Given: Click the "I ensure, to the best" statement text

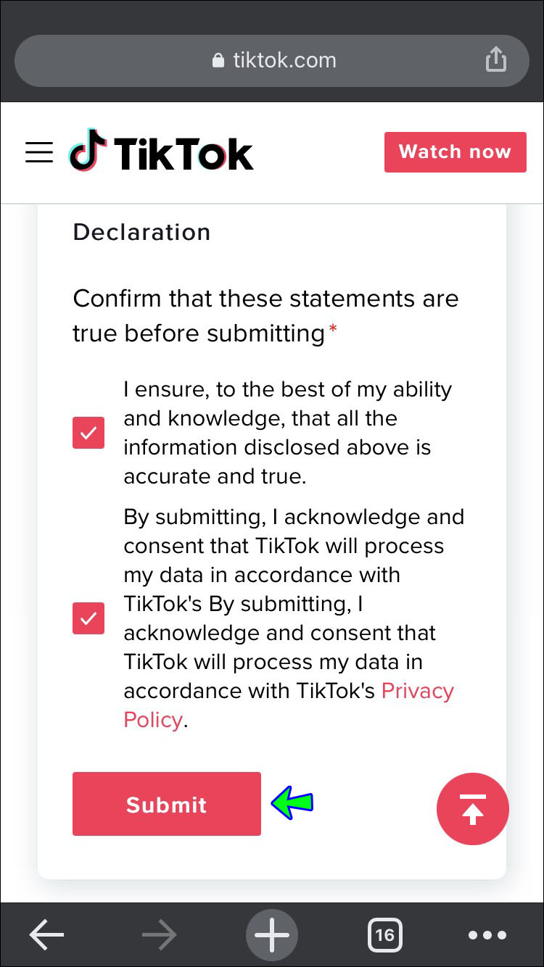Looking at the screenshot, I should coord(287,433).
